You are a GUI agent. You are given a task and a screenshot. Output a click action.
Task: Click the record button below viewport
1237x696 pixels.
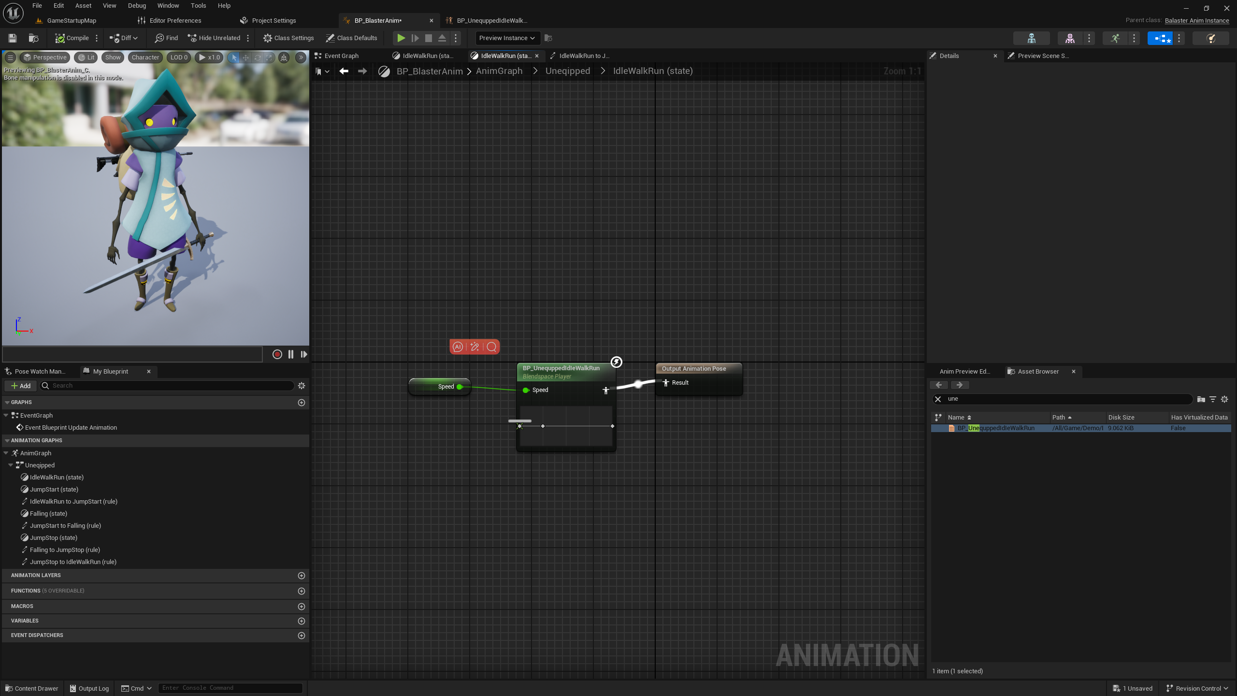[277, 354]
